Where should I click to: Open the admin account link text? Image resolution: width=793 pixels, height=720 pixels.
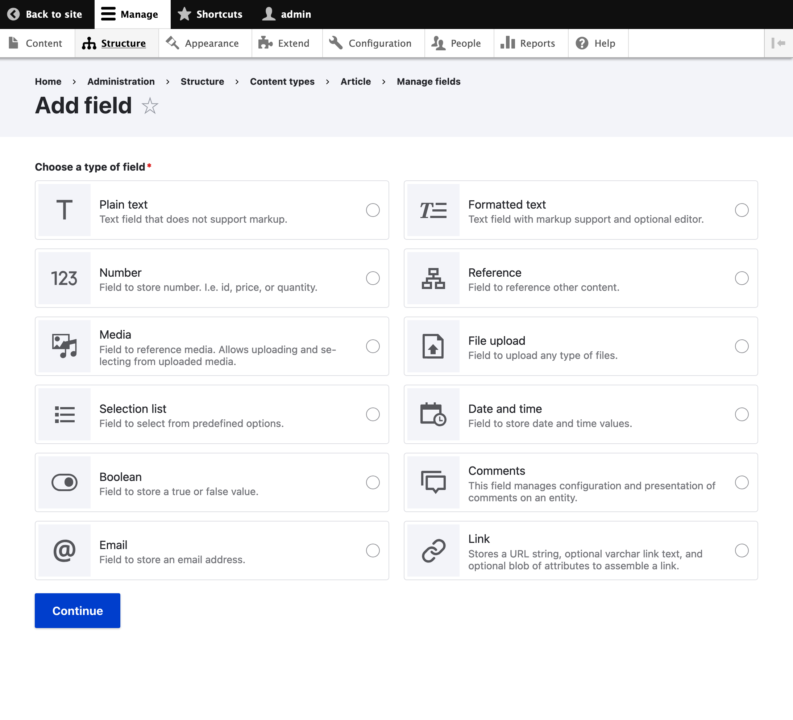(x=296, y=14)
